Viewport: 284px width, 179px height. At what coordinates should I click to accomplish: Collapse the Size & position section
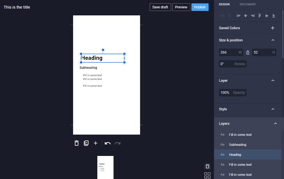pos(273,40)
